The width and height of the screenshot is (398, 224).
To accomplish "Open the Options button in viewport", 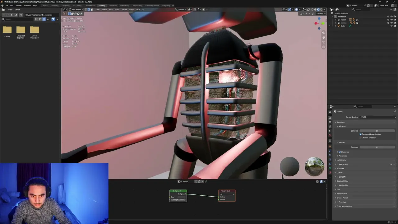I will pos(320,14).
